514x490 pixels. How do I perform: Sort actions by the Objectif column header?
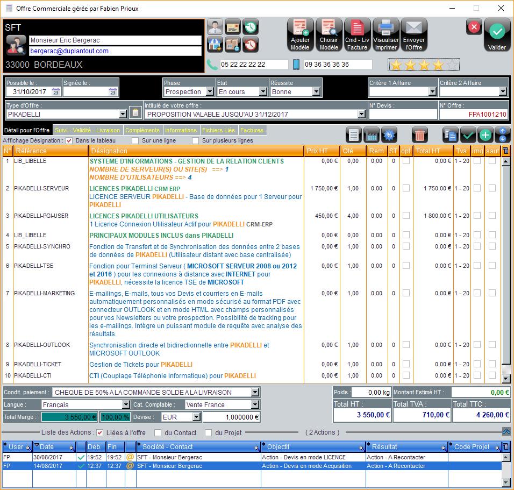click(x=313, y=447)
